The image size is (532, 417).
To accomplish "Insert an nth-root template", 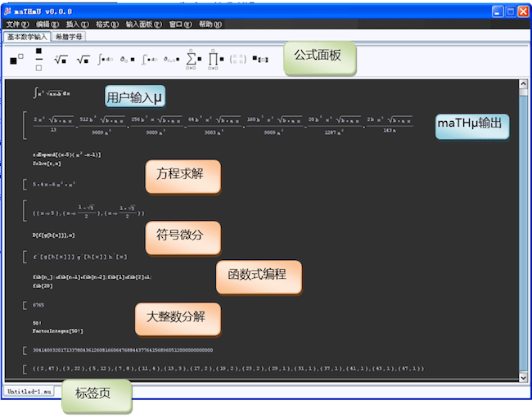I will [61, 60].
